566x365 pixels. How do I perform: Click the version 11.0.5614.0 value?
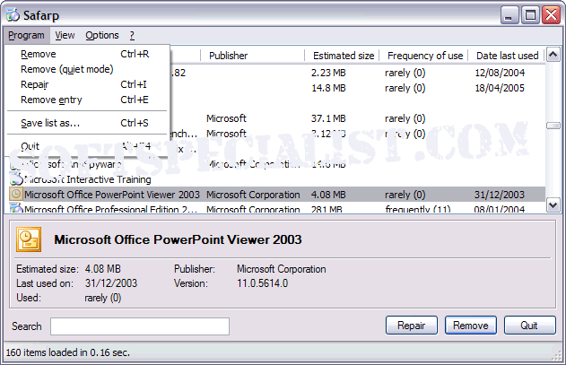(263, 283)
